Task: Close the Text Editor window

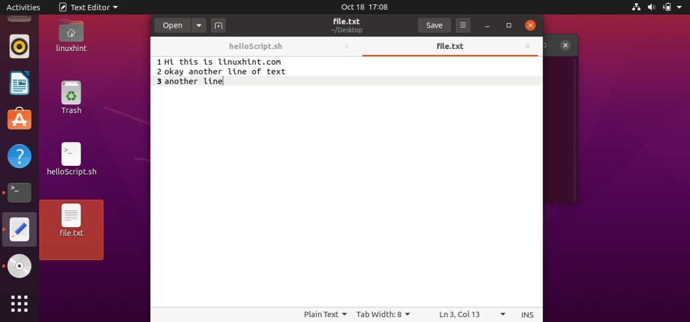Action: point(530,26)
